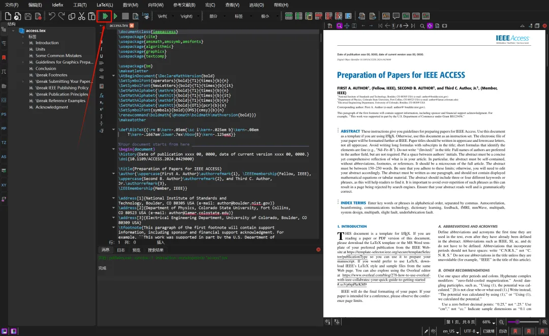Viewport: 549px width, 336px height.
Task: Click the zoom-out magnifier beside the slider
Action: coord(501,322)
